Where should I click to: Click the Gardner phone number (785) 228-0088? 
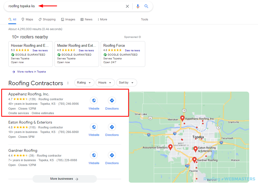coord(67,160)
